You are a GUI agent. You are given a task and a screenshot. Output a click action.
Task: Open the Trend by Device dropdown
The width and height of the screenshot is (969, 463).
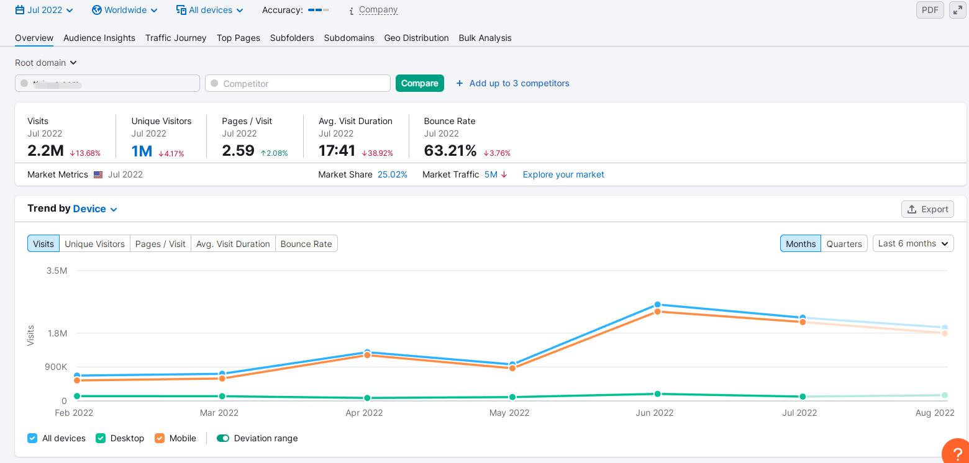coord(95,209)
